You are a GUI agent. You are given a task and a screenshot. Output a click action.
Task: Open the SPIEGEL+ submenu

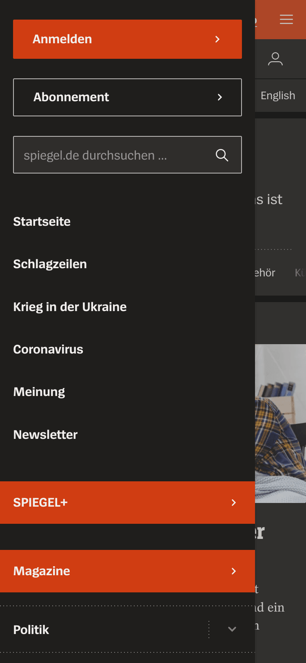(40, 503)
